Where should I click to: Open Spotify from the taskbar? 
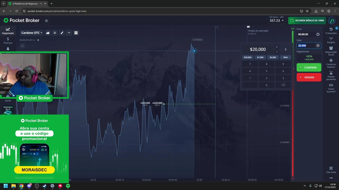coord(68,186)
